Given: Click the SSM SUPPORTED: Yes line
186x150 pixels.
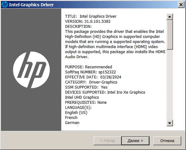Looking at the screenshot, I should point(86,87).
